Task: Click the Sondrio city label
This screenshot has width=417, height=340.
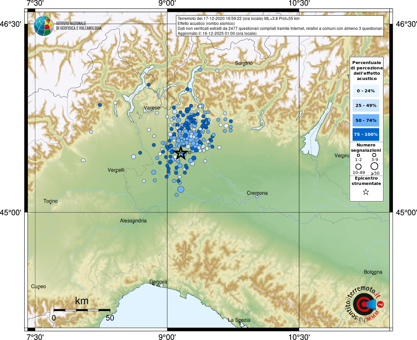Action: (x=244, y=63)
